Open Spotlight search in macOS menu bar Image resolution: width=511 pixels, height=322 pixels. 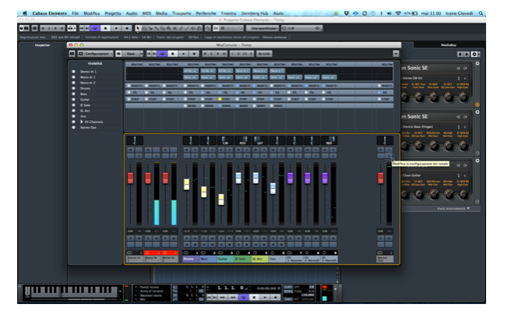(481, 13)
